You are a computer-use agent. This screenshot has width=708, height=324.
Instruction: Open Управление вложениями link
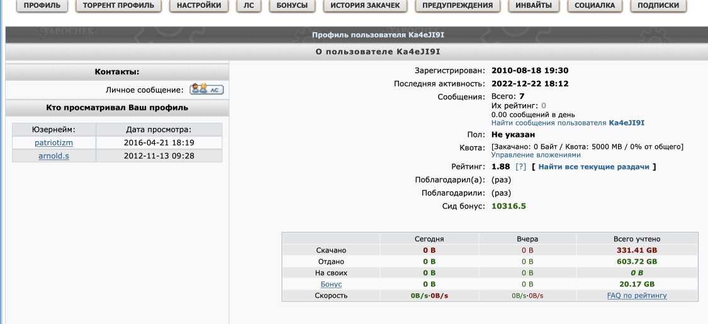click(536, 154)
